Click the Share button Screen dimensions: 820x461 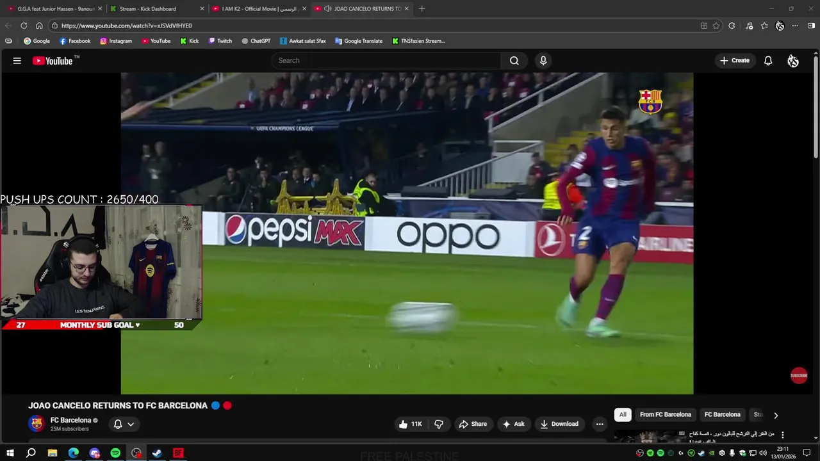coord(473,424)
